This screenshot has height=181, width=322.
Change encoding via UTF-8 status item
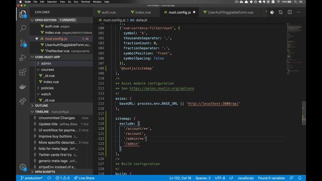(x=220, y=178)
